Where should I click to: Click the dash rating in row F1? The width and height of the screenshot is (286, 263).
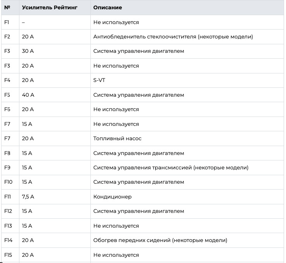pos(23,22)
